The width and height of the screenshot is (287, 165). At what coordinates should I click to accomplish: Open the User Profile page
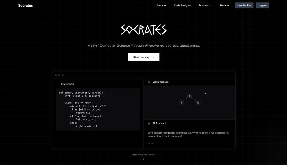(244, 5)
